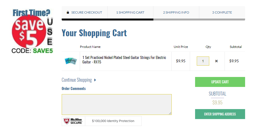Viewport: 274px width, 134px height.
Task: Select the 2 Shipping Info step tab
Action: click(176, 12)
